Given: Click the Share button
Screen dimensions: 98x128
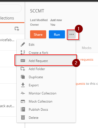Looking at the screenshot, I should coord(38,34).
